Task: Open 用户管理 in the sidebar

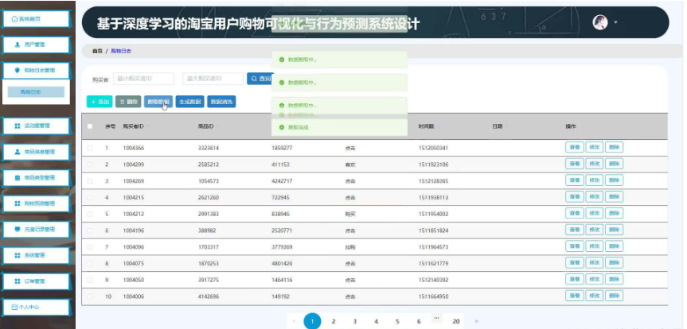Action: click(x=36, y=45)
